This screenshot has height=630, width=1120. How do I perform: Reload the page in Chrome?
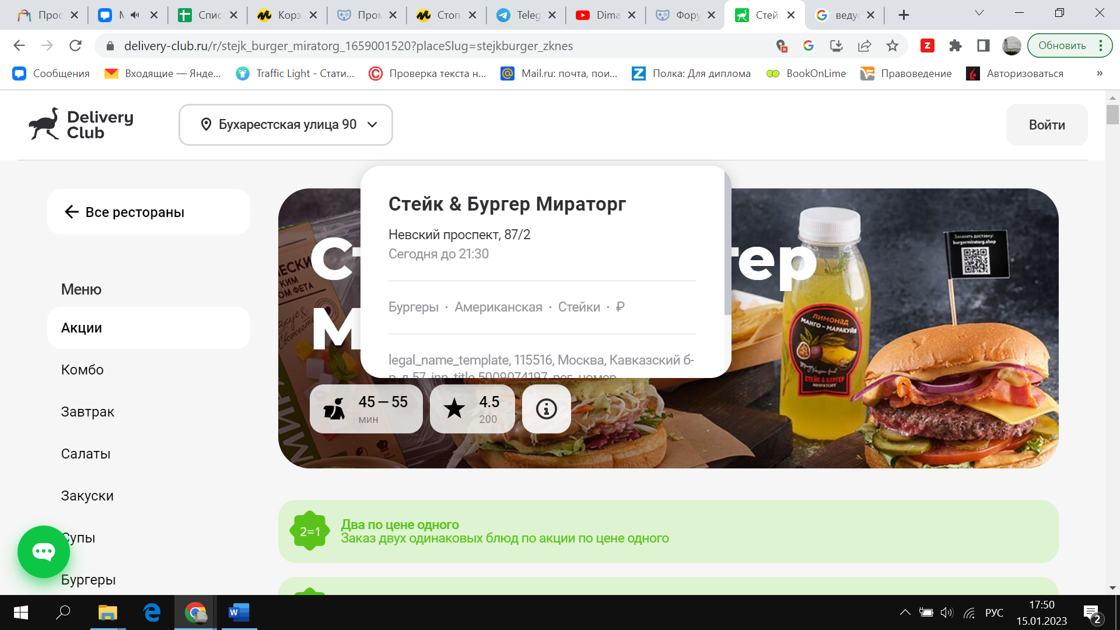(75, 45)
